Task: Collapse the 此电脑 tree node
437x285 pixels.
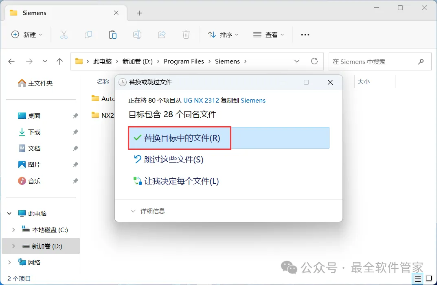Action: click(x=9, y=213)
